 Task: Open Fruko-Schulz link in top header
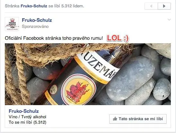(x=34, y=6)
